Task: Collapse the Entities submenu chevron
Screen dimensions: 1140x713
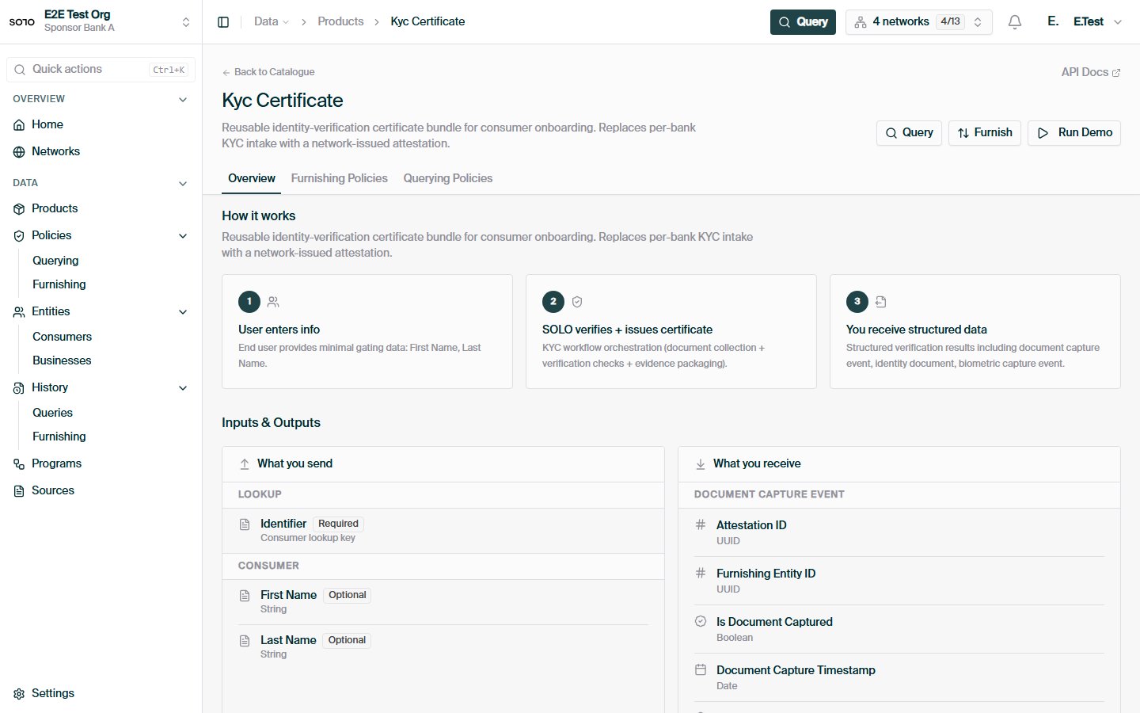Action: 183,312
